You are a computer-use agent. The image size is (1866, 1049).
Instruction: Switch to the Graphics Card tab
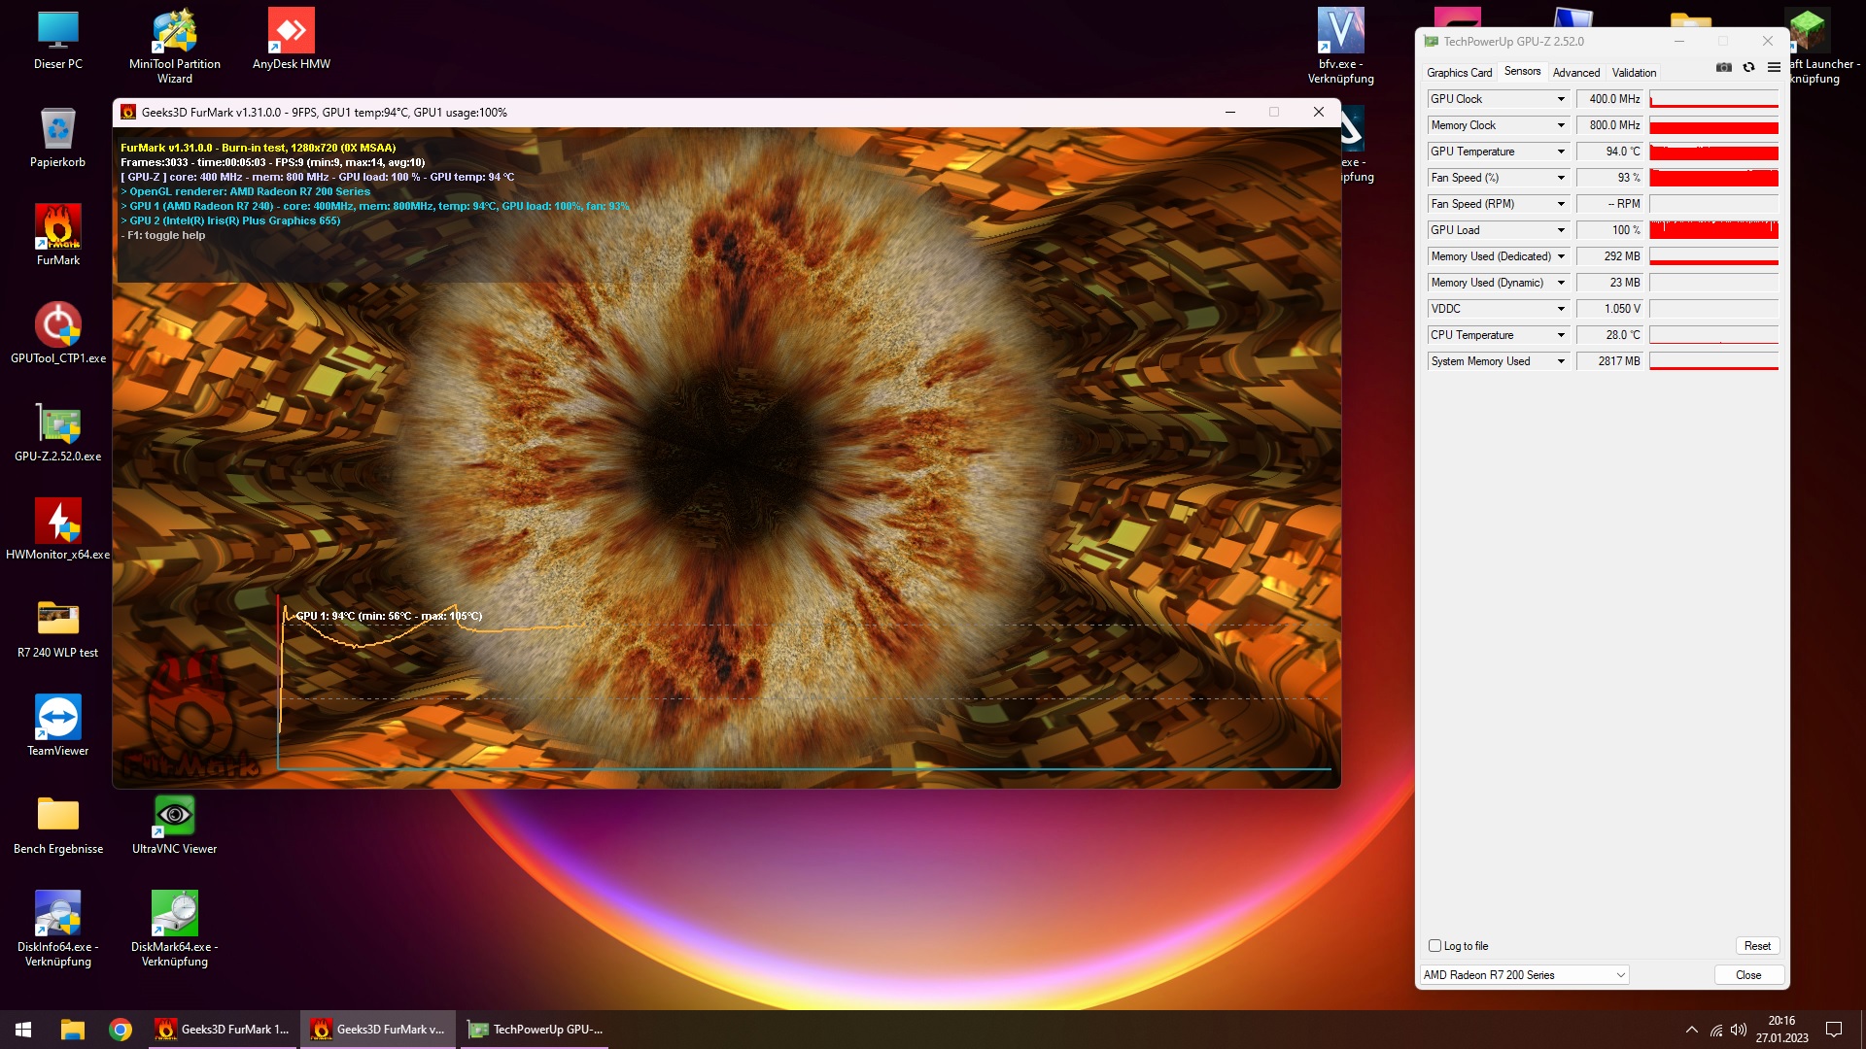coord(1459,73)
